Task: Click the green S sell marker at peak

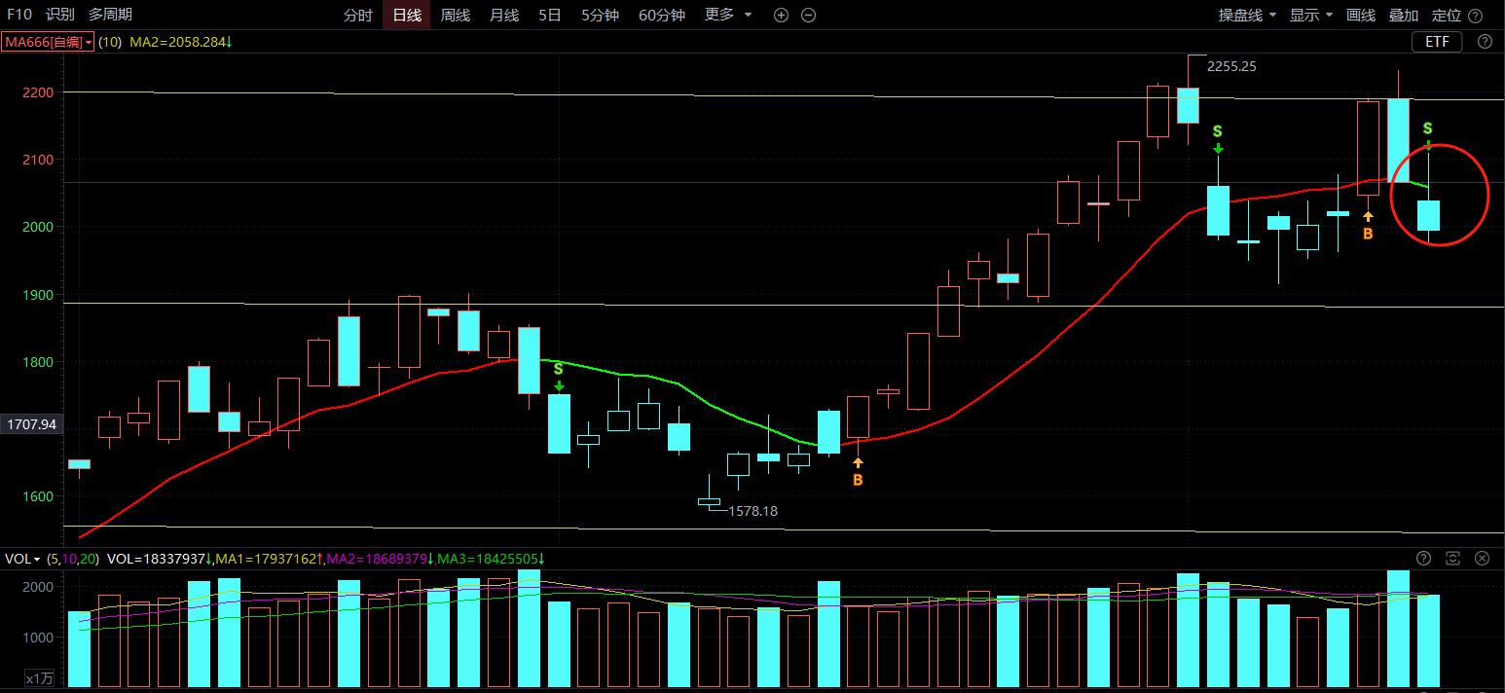Action: point(1217,138)
